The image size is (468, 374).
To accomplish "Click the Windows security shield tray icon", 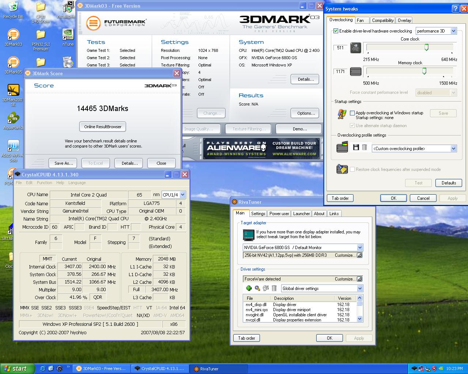I will [x=434, y=369].
